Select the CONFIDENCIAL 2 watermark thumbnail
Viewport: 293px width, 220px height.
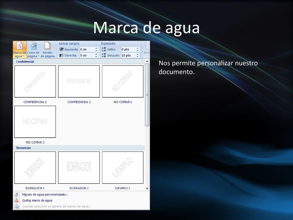pos(79,81)
